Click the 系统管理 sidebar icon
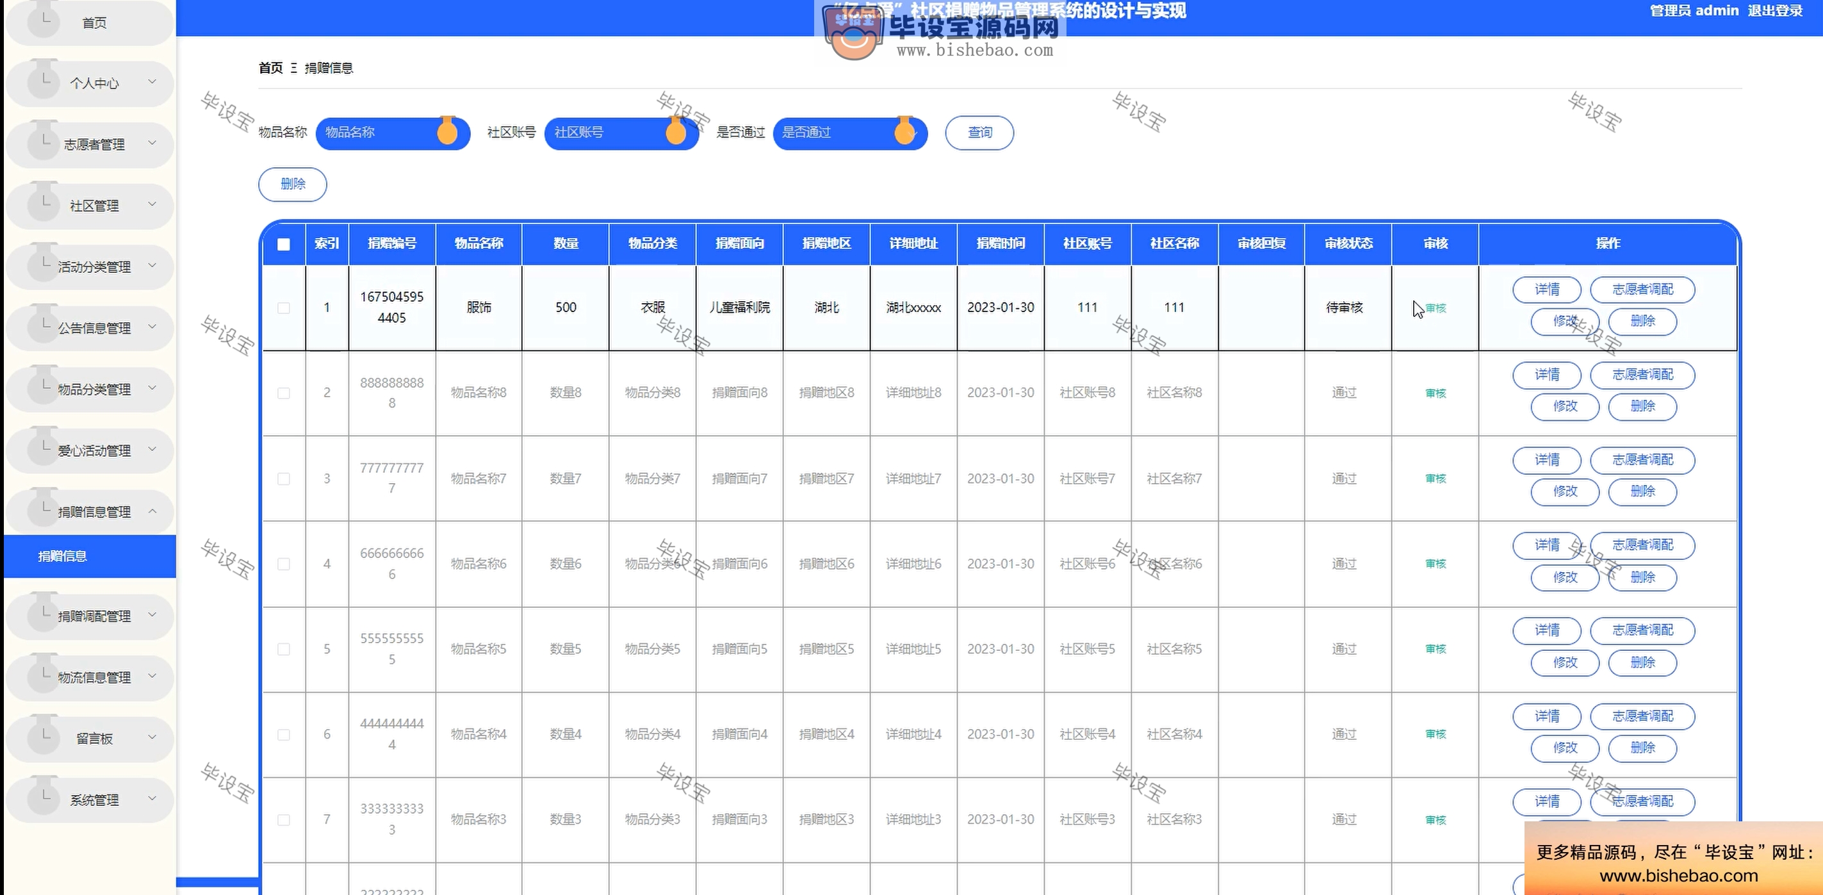Screen dimensions: 1823x895 click(x=43, y=796)
